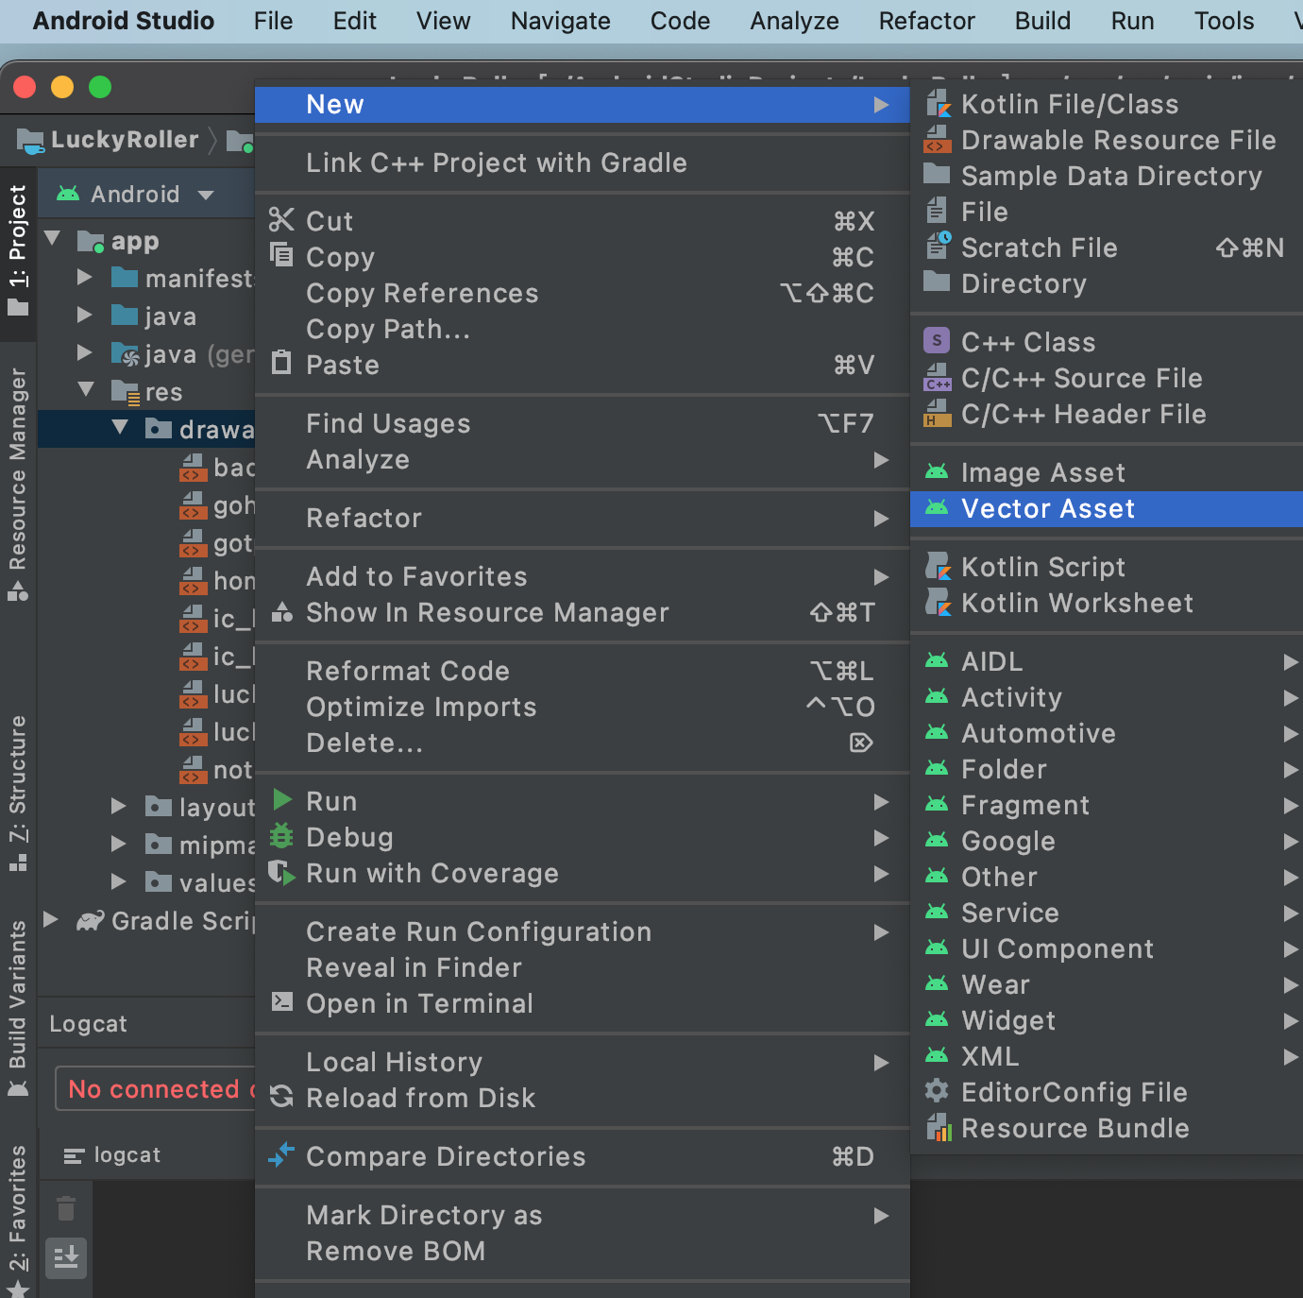Click the Copy icon in context menu
Image resolution: width=1303 pixels, height=1298 pixels.
(x=281, y=255)
